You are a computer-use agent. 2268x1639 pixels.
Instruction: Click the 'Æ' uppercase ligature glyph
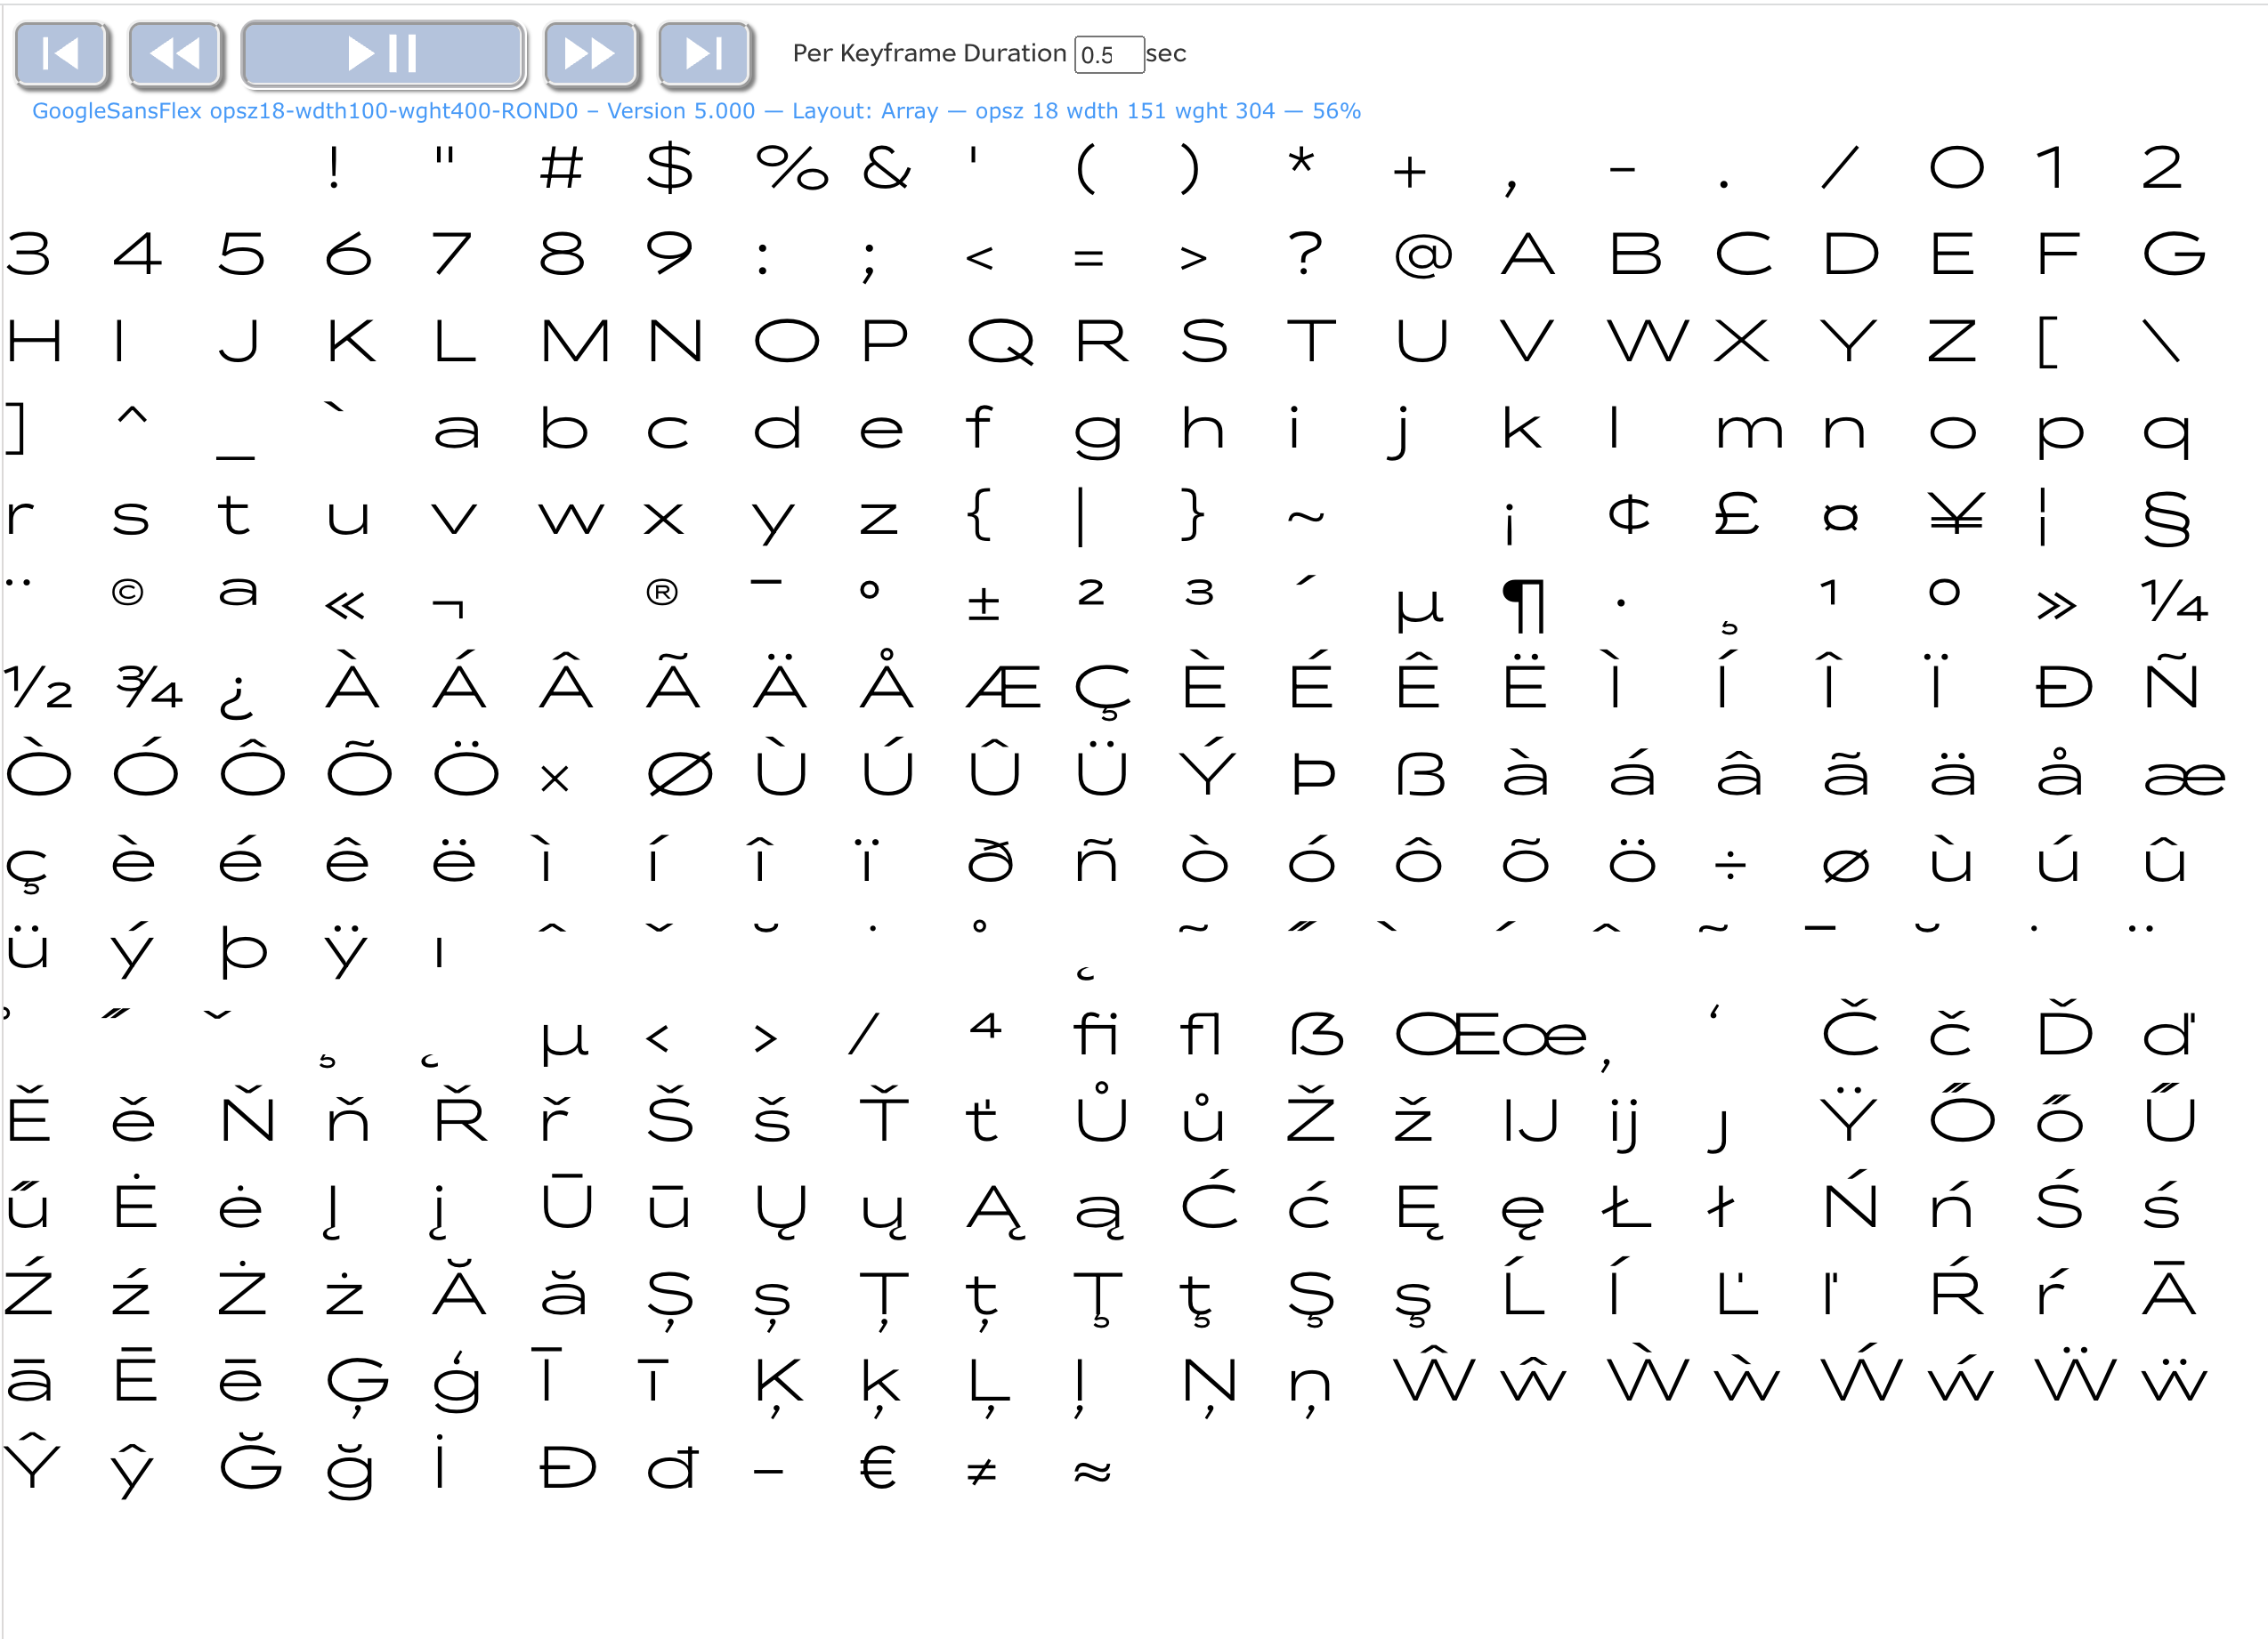click(x=1003, y=688)
